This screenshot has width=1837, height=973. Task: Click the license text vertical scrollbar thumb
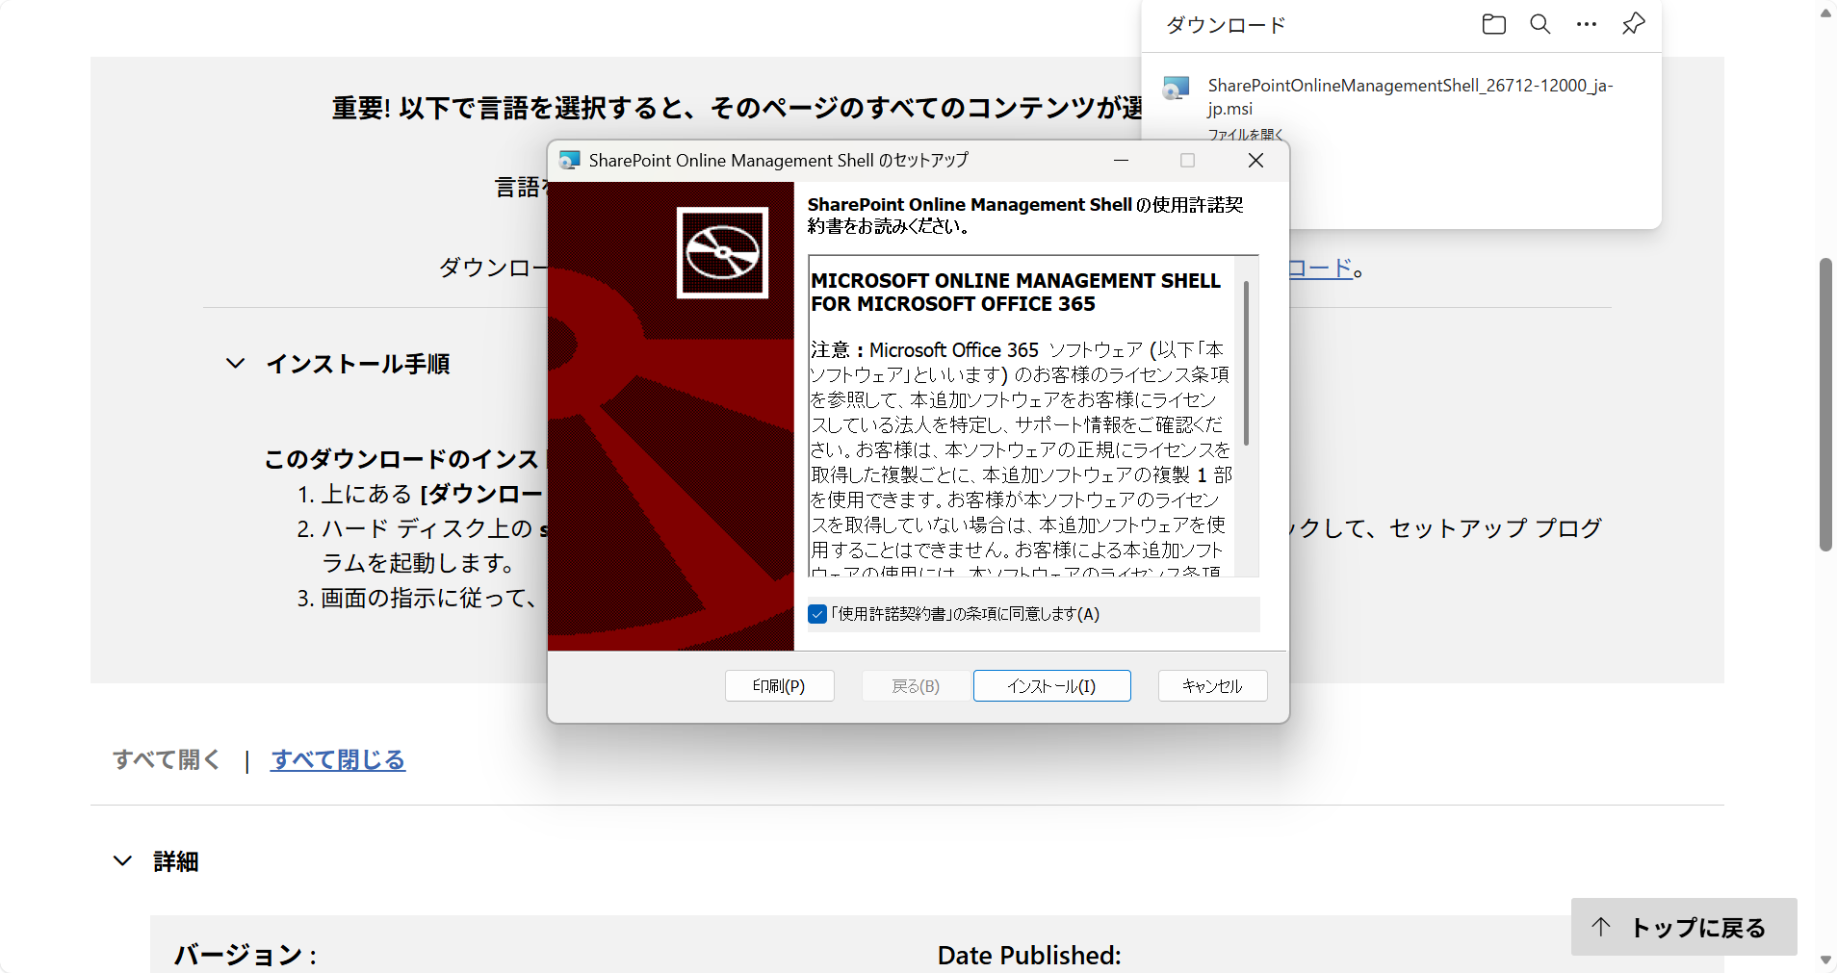(x=1246, y=363)
